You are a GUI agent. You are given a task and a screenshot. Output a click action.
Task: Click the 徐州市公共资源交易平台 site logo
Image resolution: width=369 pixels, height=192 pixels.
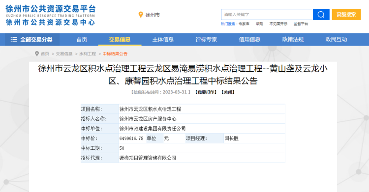coord(51,15)
